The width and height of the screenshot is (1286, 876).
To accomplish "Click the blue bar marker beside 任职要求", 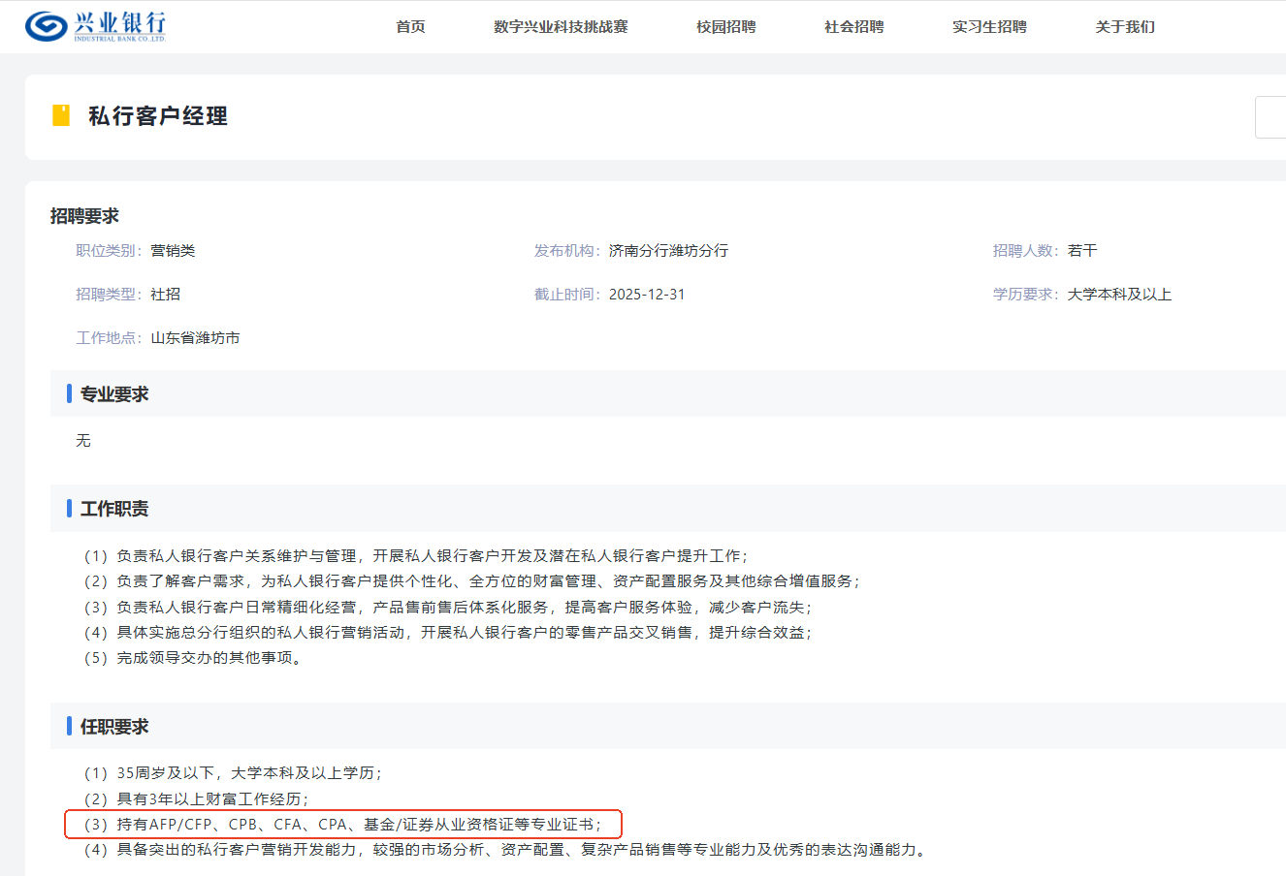I will 69,726.
